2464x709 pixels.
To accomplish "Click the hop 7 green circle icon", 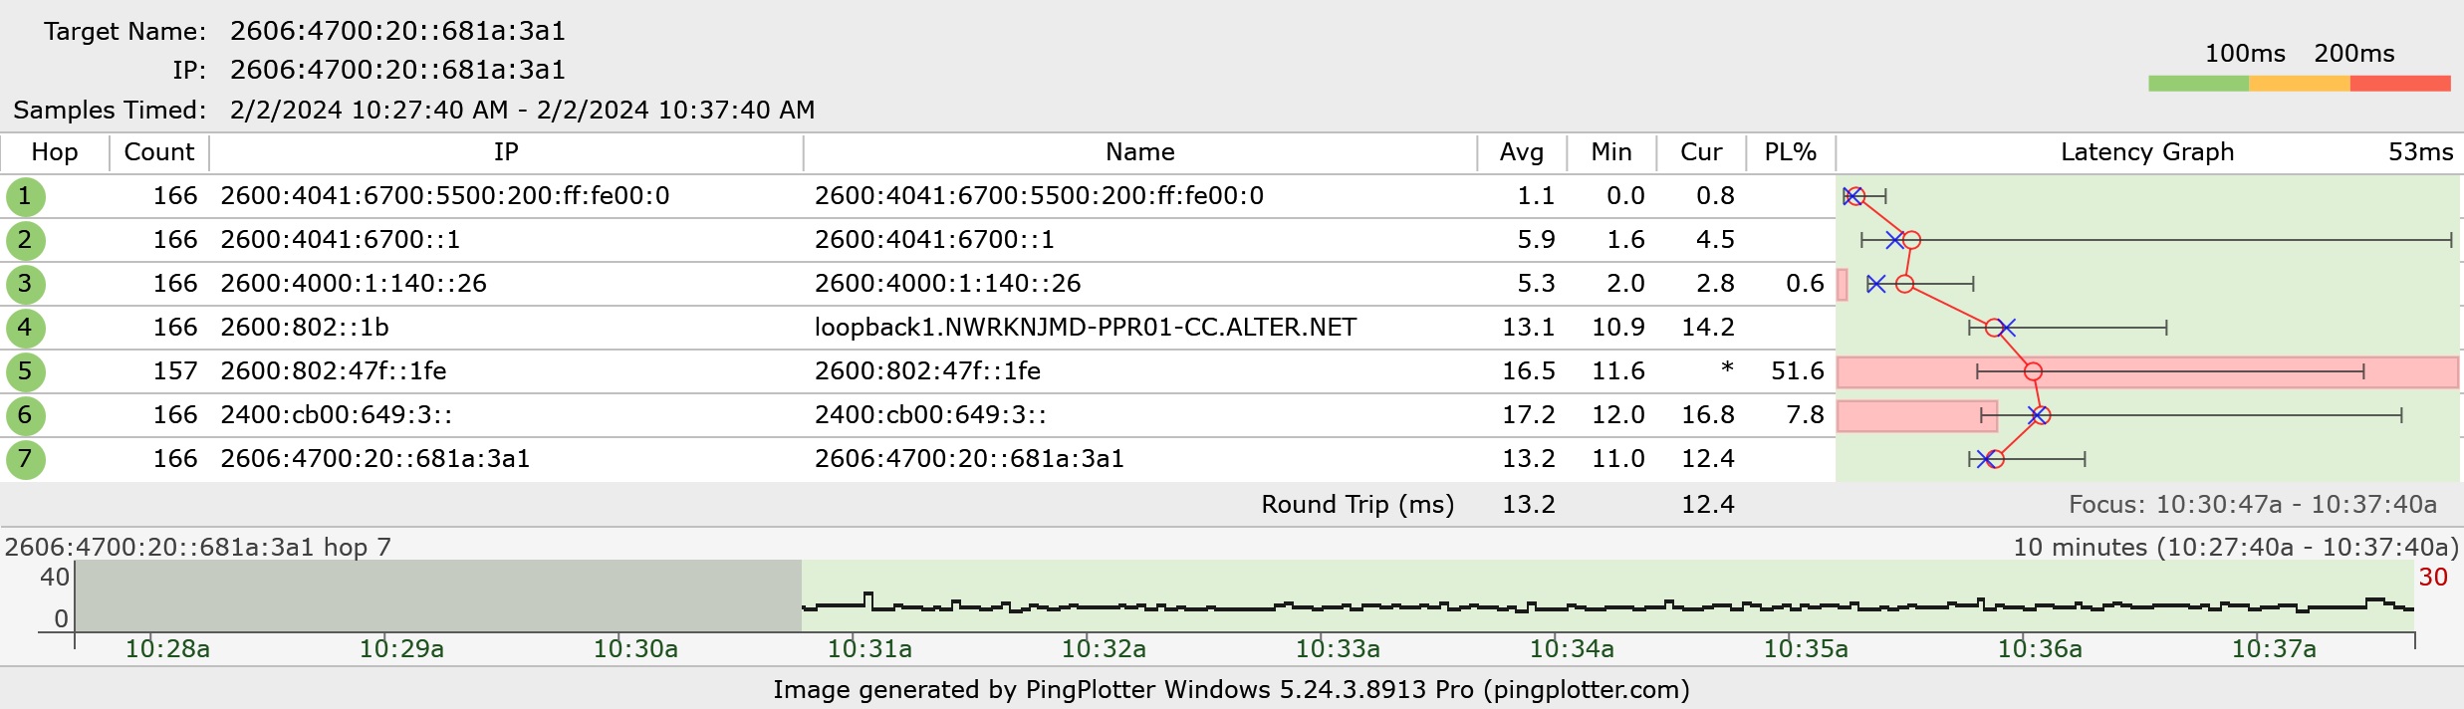I will 25,459.
